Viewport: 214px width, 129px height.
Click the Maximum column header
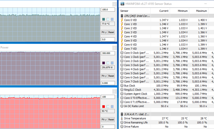199,11
